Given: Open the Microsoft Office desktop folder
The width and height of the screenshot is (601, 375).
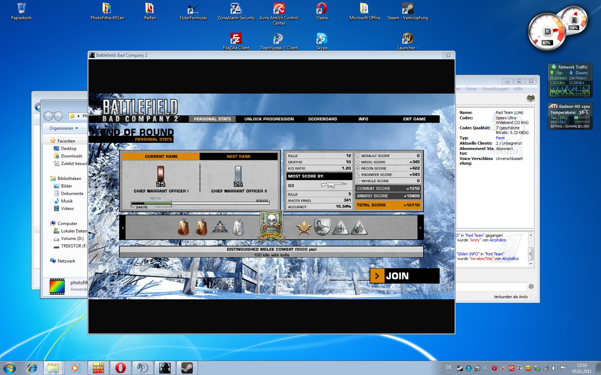Looking at the screenshot, I should pyautogui.click(x=365, y=11).
